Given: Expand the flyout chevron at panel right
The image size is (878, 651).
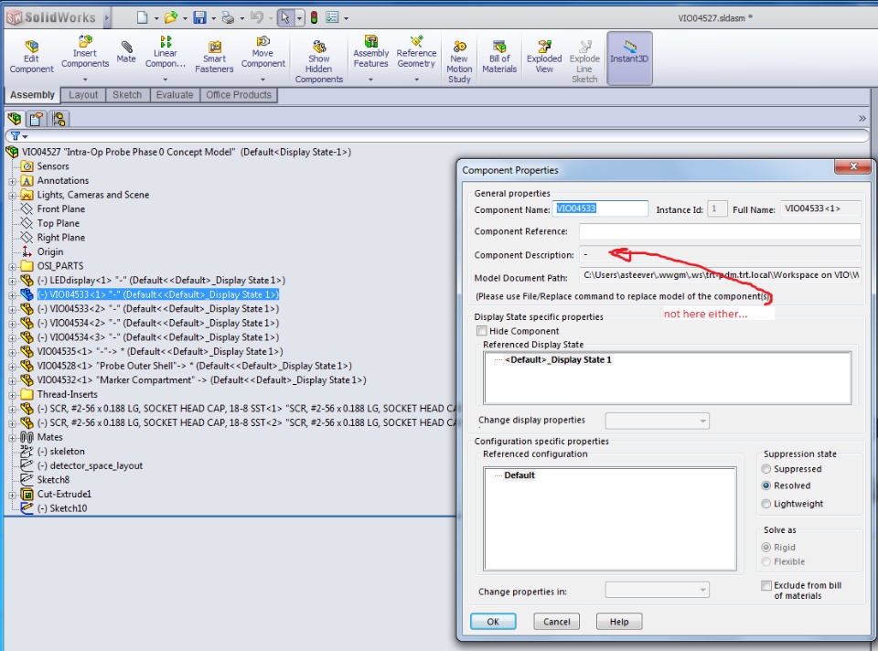Looking at the screenshot, I should [862, 118].
